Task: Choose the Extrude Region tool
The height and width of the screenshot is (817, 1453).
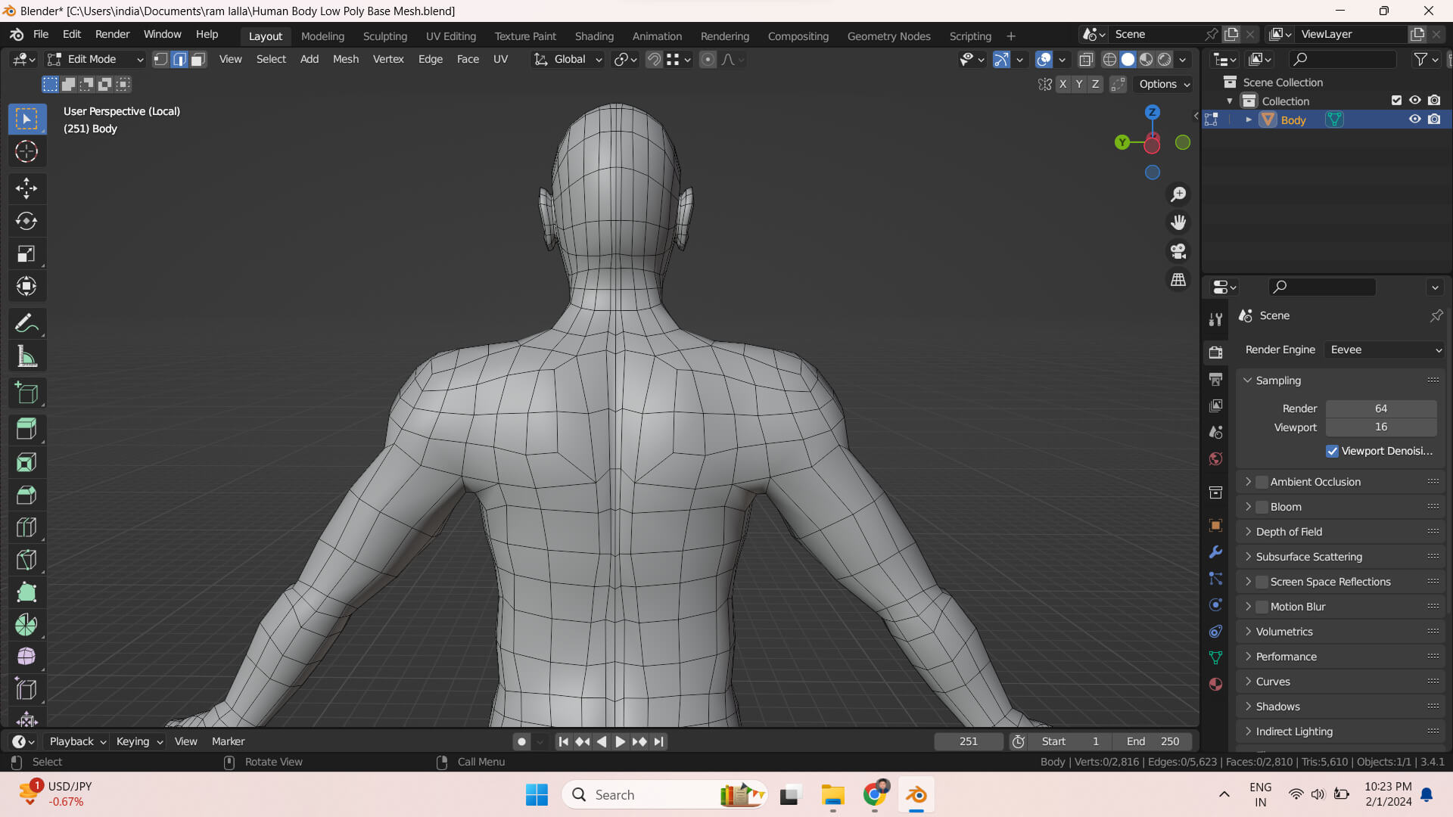Action: pyautogui.click(x=26, y=429)
